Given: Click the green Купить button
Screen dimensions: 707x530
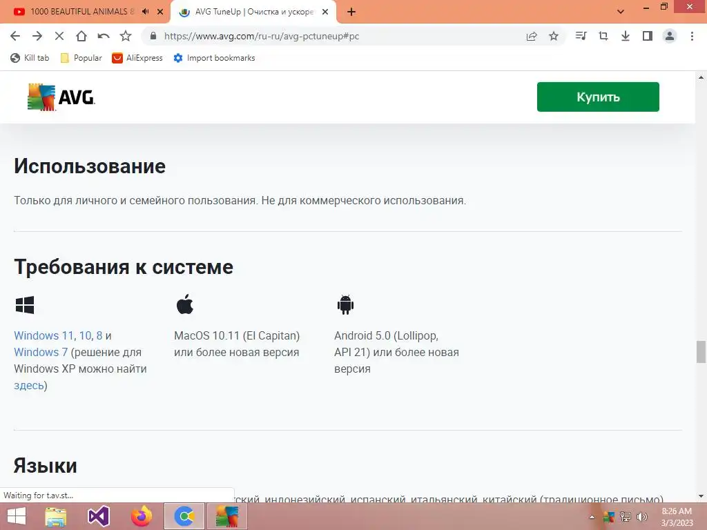Looking at the screenshot, I should pyautogui.click(x=598, y=97).
